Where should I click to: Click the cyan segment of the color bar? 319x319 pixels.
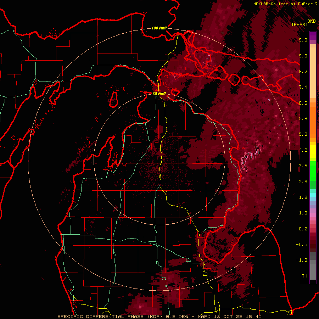click(313, 195)
